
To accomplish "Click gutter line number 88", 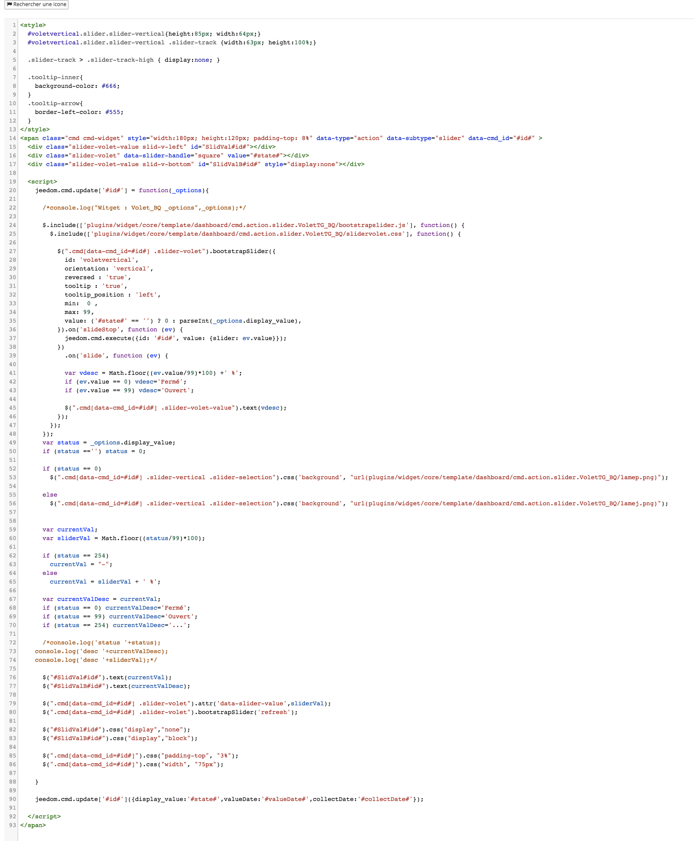I will point(13,782).
